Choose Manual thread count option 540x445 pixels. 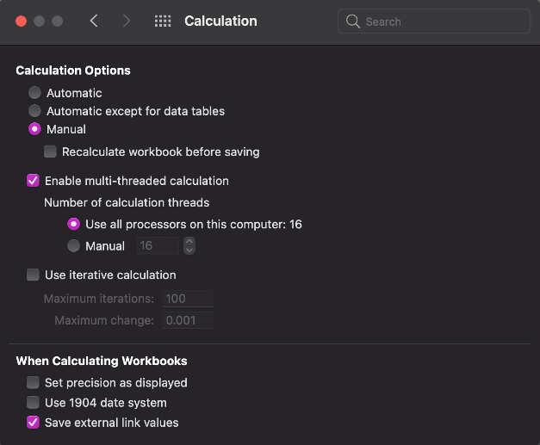[74, 246]
